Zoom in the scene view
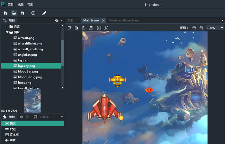 click(x=194, y=28)
